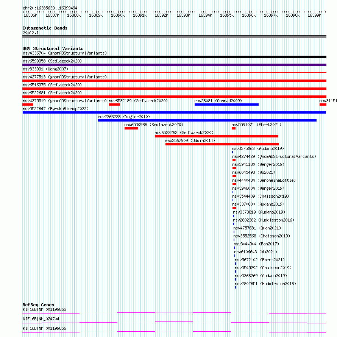Viewport: 337px width, 337px height.
Task: Select the DGV Structural Variants track heading
Action: (x=53, y=48)
